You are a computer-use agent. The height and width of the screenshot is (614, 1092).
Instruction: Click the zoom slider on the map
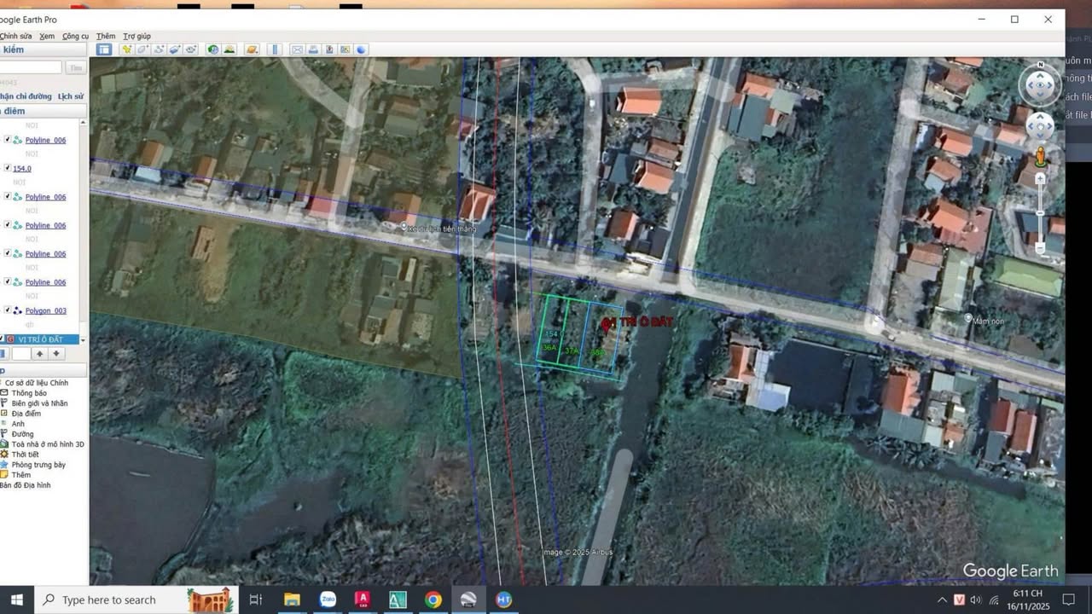(x=1040, y=213)
